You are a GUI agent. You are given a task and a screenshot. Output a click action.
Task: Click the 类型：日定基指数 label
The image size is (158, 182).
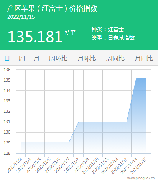coord(113,38)
